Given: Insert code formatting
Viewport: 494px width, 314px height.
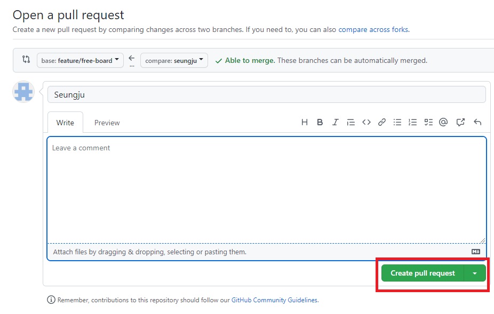Looking at the screenshot, I should point(366,122).
